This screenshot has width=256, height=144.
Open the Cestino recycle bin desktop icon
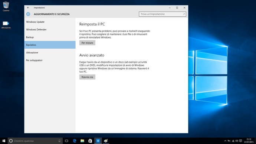(6, 7)
